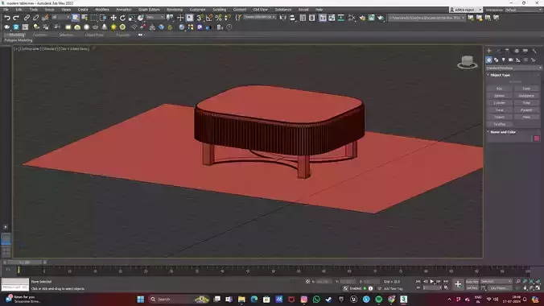Open the Workspaces Default dropdown
544x306 pixels.
pos(523,10)
